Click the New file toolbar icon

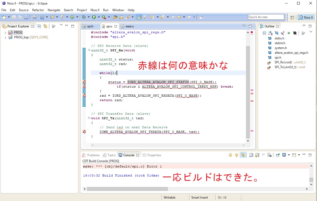click(x=4, y=17)
